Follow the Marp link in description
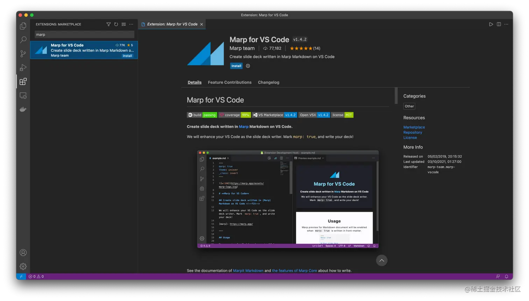The width and height of the screenshot is (529, 301). coord(244,127)
